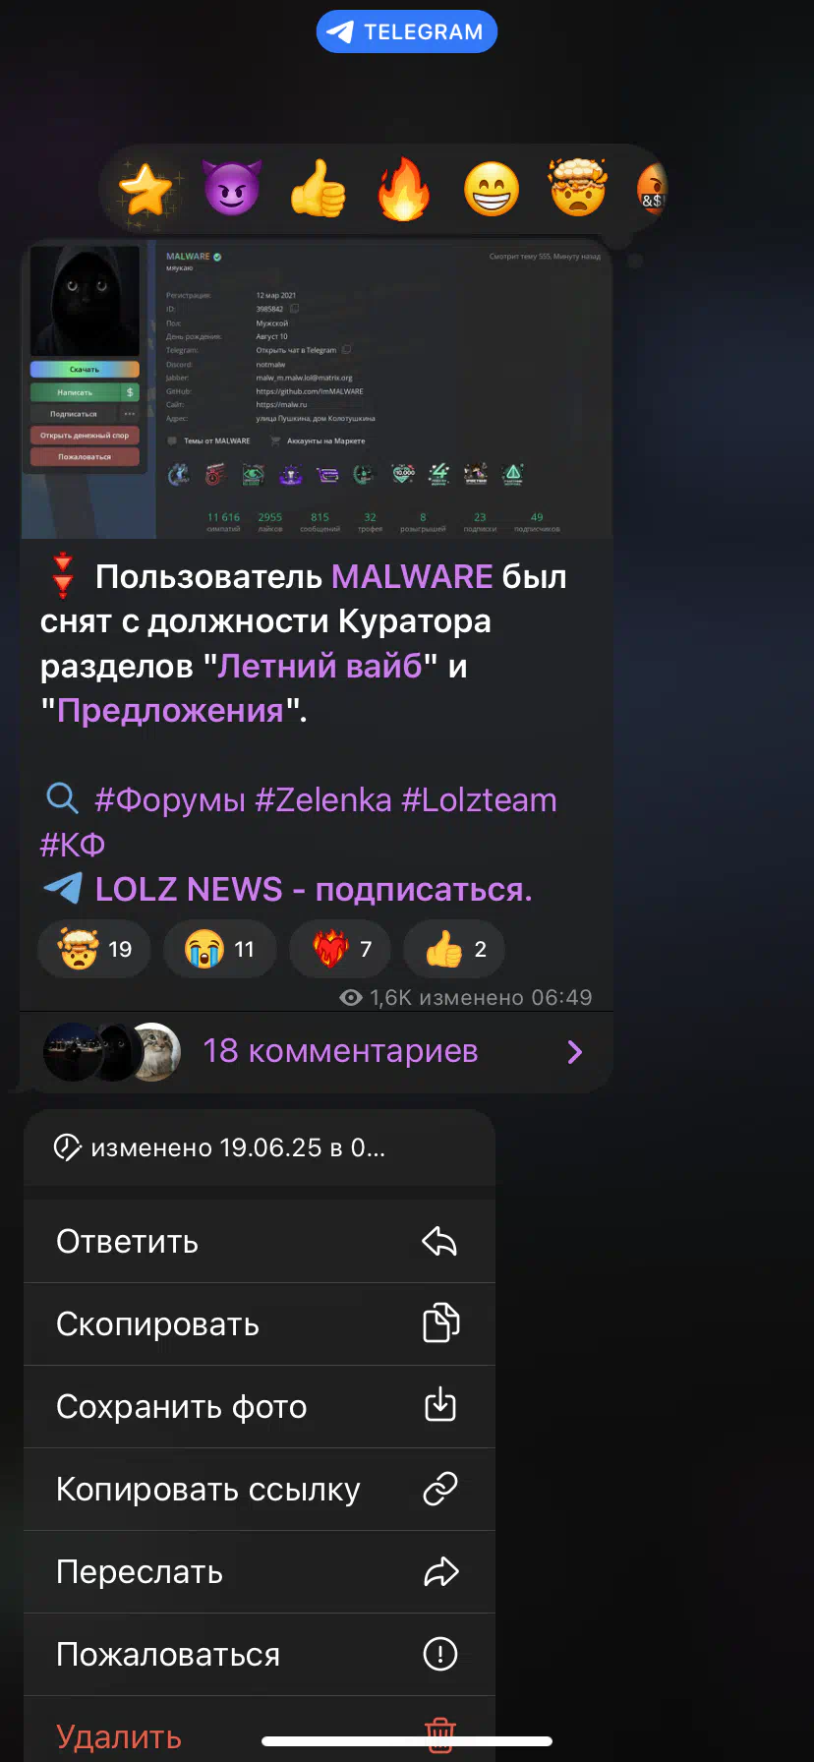This screenshot has height=1762, width=814.
Task: React with the star emoji
Action: 145,189
